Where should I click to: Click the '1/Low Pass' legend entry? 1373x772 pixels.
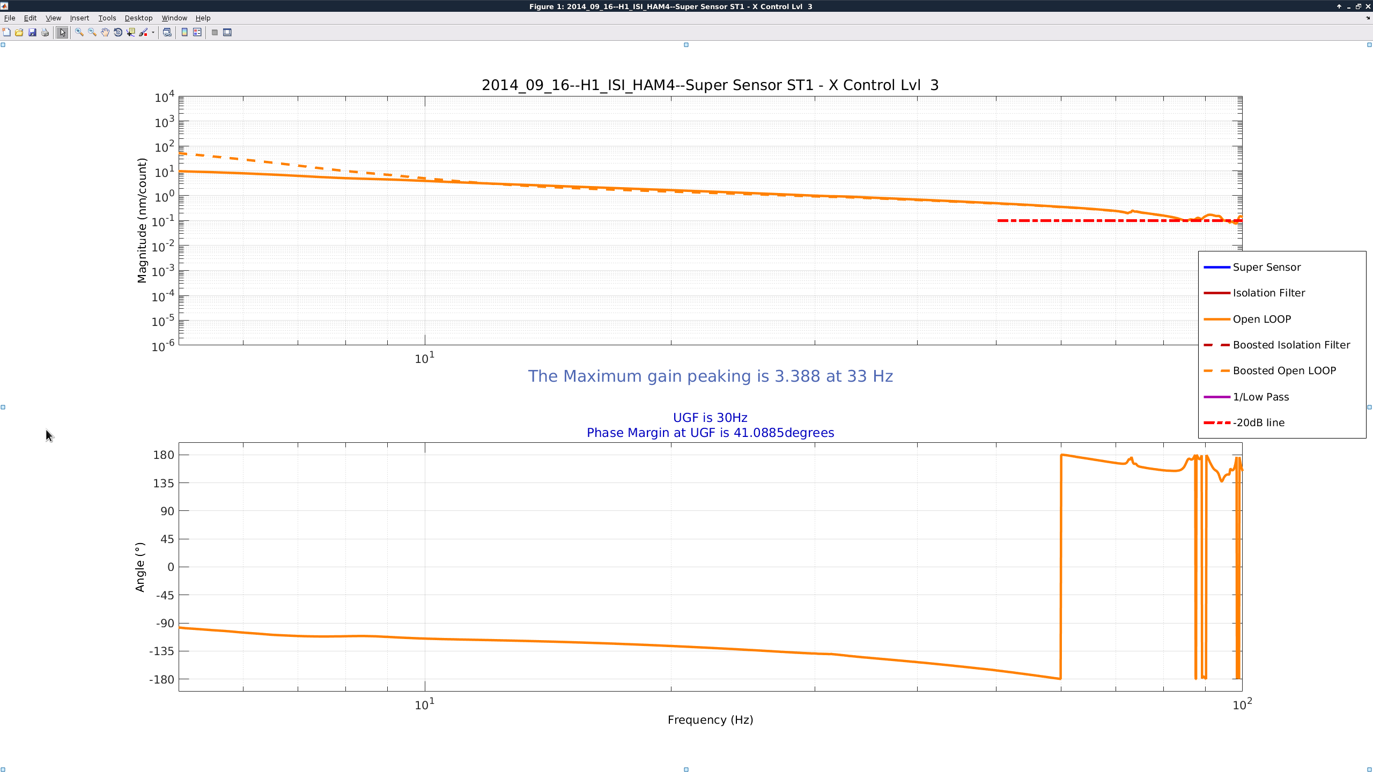(x=1260, y=397)
